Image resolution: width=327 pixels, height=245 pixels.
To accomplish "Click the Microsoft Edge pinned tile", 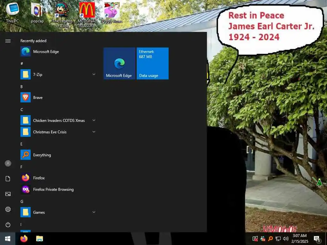I will click(119, 63).
